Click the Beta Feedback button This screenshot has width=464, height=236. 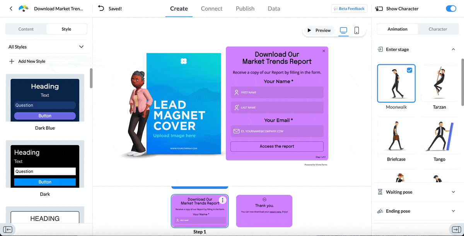[349, 8]
